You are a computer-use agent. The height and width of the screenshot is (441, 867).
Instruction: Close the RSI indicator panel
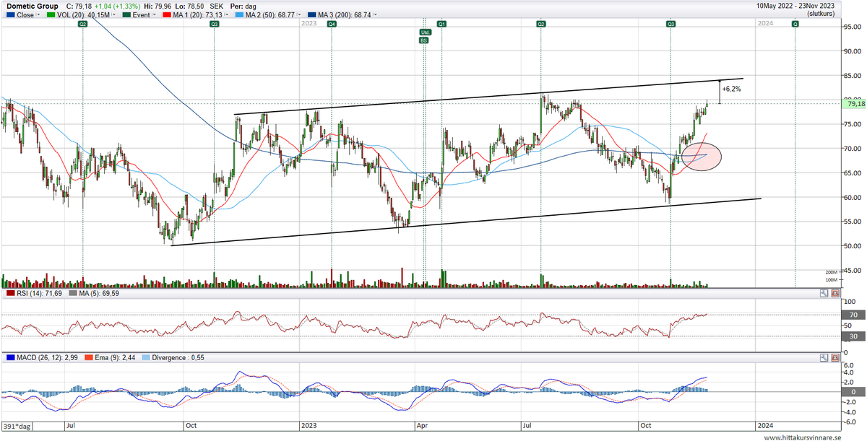click(x=835, y=294)
